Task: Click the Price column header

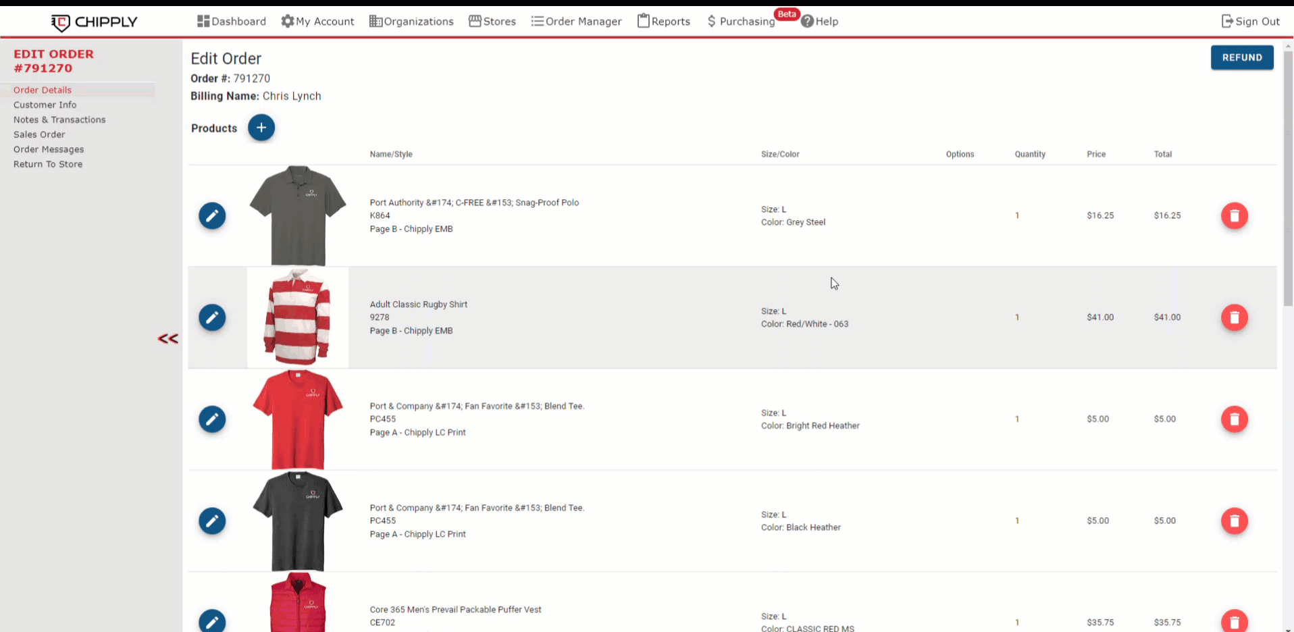Action: pos(1096,154)
